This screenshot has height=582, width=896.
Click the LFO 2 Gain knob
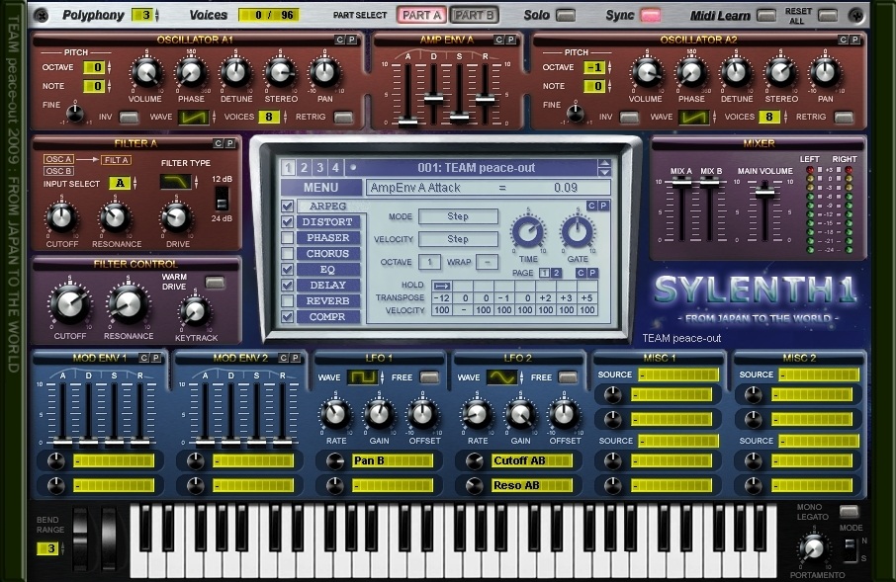click(x=520, y=413)
